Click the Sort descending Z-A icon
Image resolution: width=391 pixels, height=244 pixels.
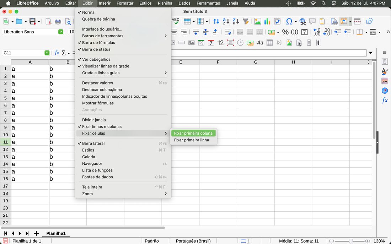(x=236, y=21)
